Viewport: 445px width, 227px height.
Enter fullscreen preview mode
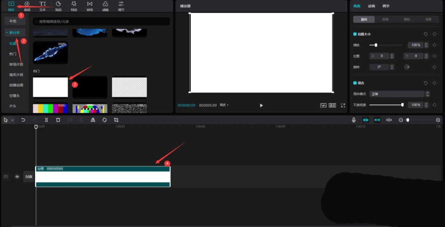(x=343, y=105)
